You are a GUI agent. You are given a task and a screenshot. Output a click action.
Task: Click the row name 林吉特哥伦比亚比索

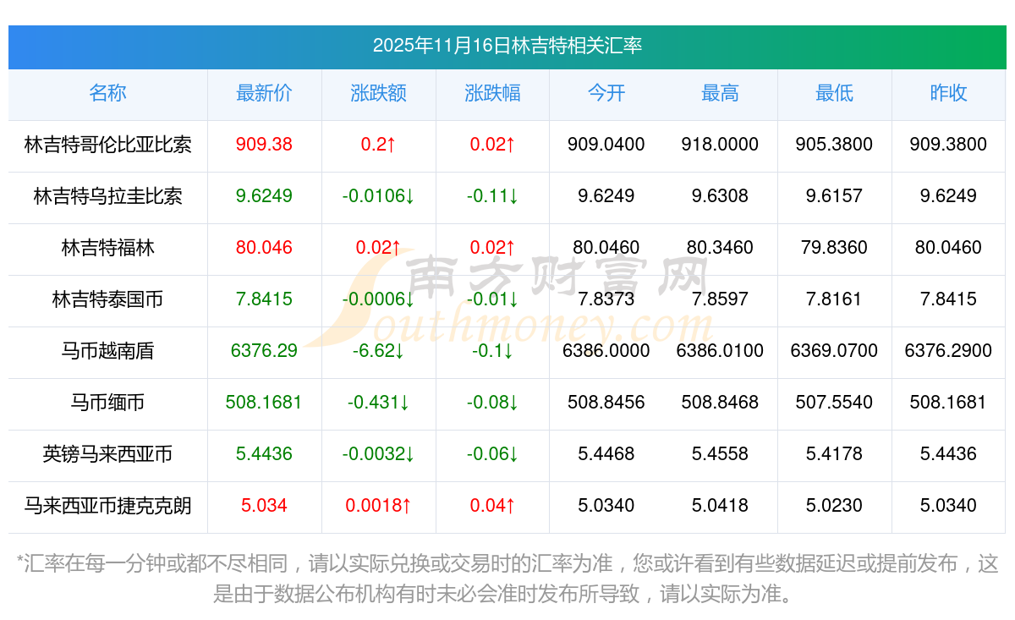pyautogui.click(x=107, y=145)
